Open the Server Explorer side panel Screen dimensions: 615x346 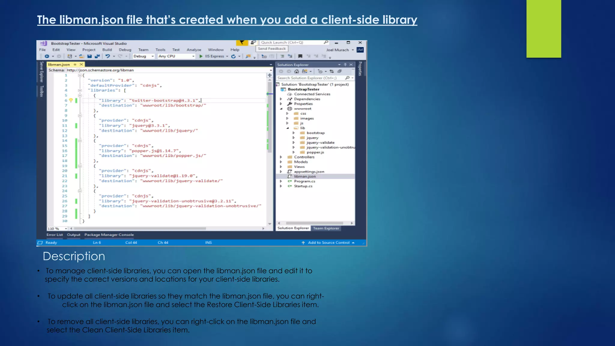42,72
